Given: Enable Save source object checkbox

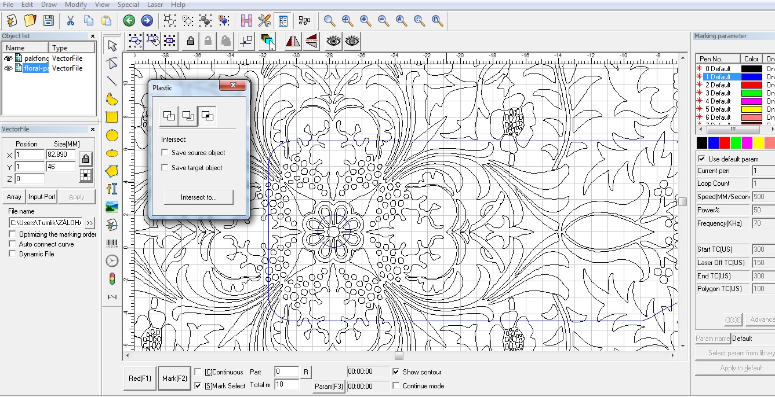Looking at the screenshot, I should (165, 153).
